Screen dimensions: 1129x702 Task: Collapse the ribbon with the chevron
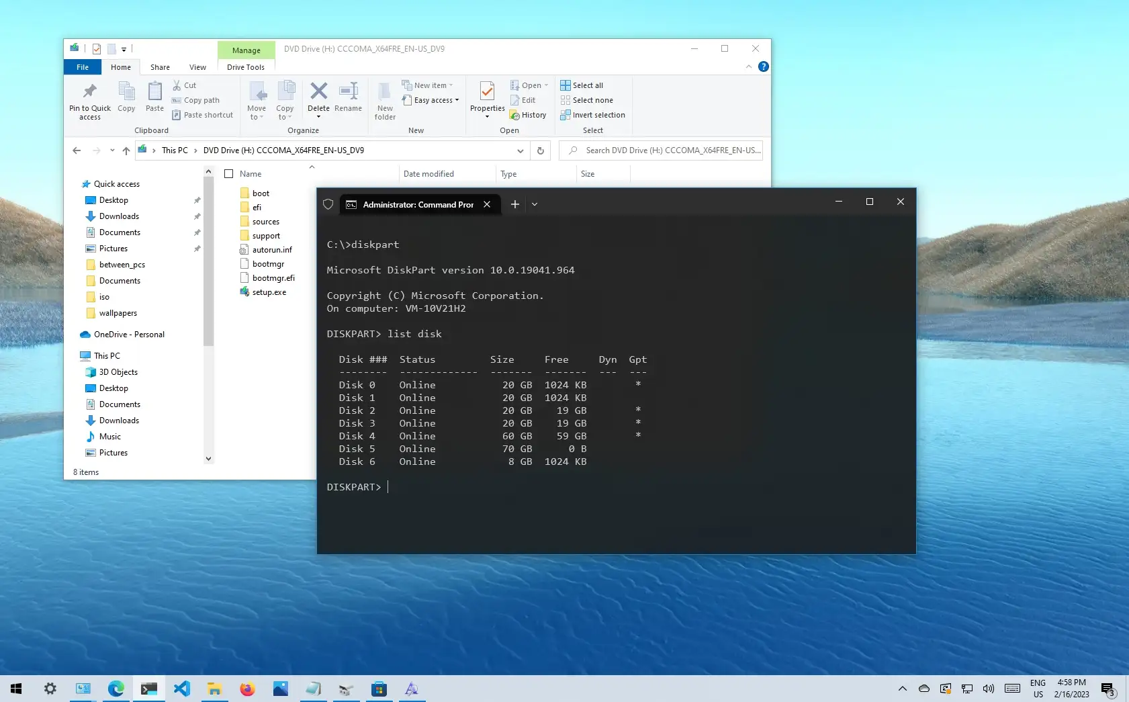[748, 67]
